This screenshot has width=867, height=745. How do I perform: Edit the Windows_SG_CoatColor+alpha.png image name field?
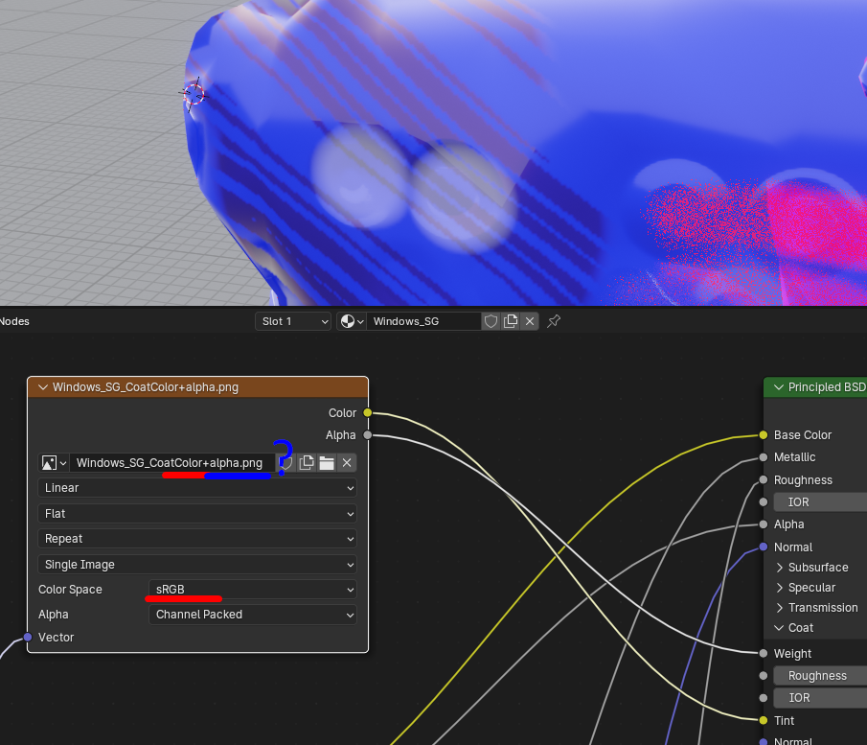[172, 463]
